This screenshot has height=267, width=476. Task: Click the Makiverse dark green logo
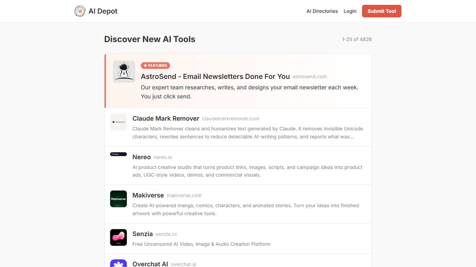coord(118,199)
